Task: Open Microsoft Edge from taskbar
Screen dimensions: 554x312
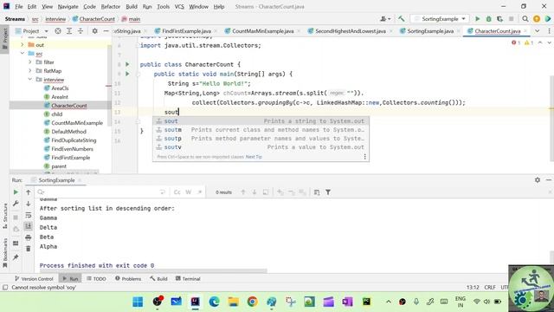Action: pos(214,302)
